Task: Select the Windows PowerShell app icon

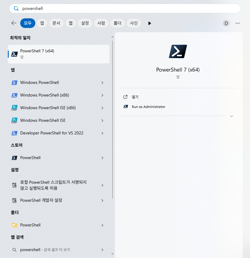Action: click(14, 82)
